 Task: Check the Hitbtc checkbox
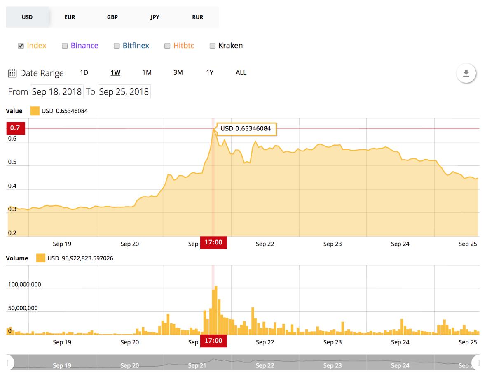[167, 46]
